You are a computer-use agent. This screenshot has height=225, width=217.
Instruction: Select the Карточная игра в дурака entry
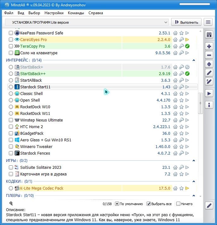click(x=43, y=174)
